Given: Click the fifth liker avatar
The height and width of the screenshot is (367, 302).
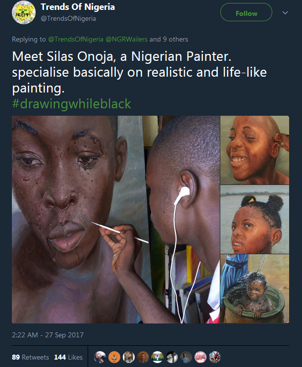Looking at the screenshot, I should coord(157,357).
